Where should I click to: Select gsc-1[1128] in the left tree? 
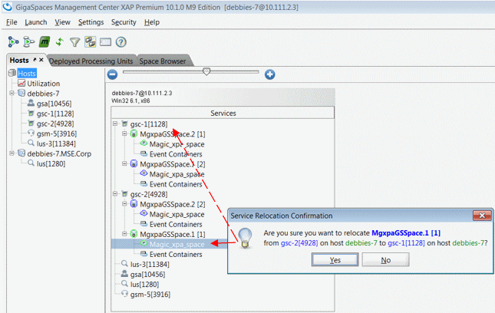point(55,114)
